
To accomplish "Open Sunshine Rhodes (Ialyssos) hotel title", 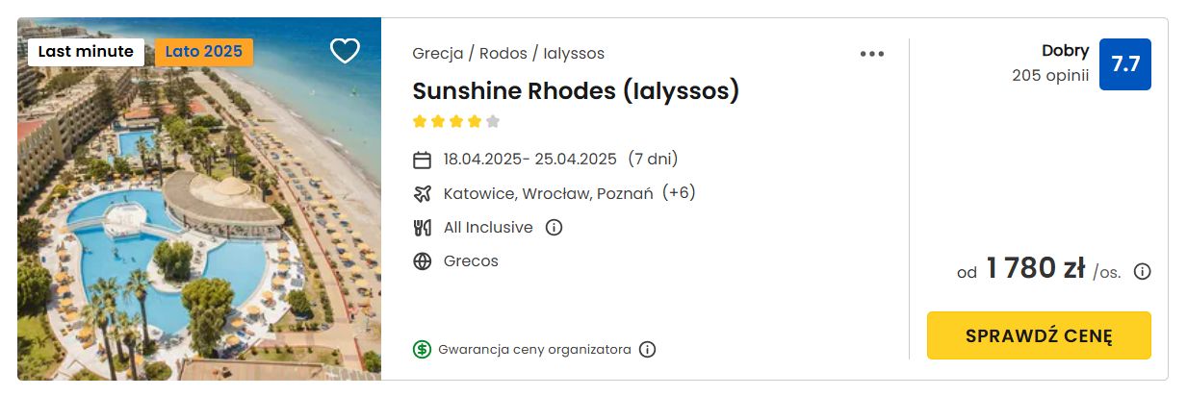I will [576, 91].
